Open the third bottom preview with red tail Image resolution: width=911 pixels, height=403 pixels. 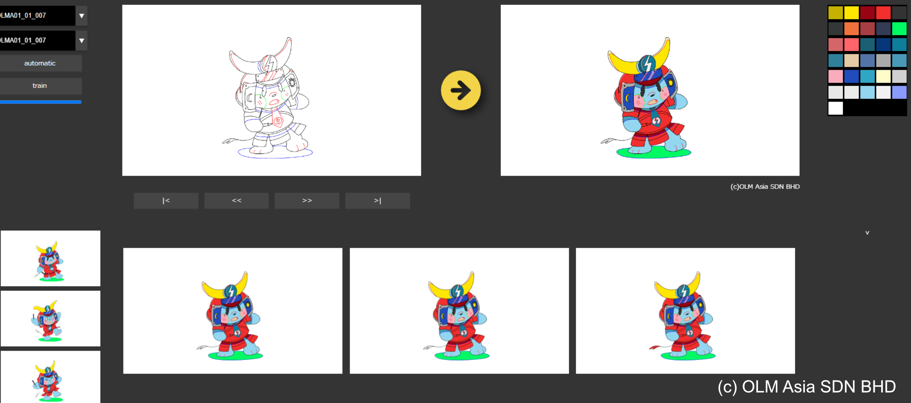(x=685, y=311)
